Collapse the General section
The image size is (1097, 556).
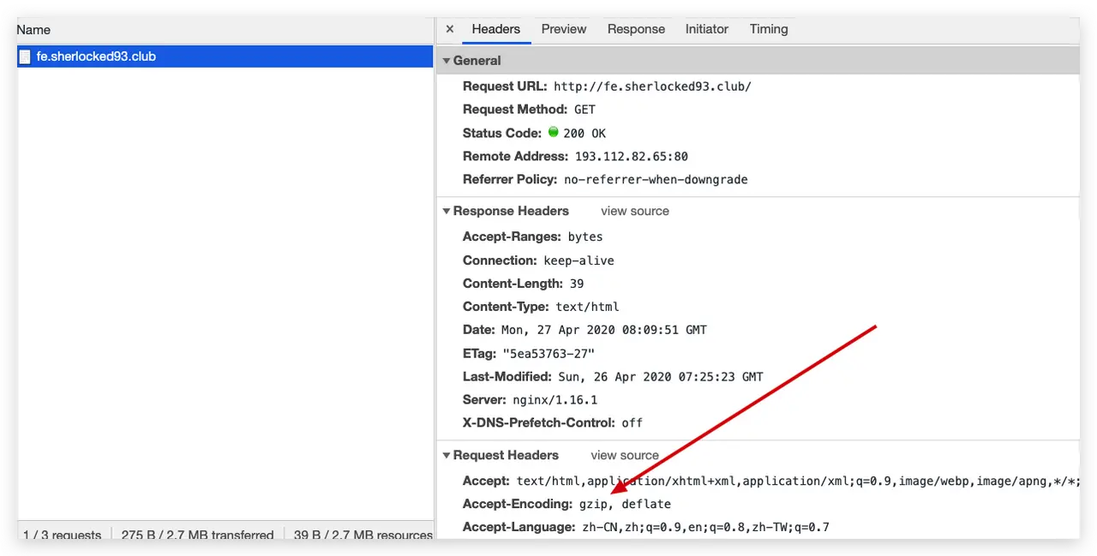[x=447, y=61]
